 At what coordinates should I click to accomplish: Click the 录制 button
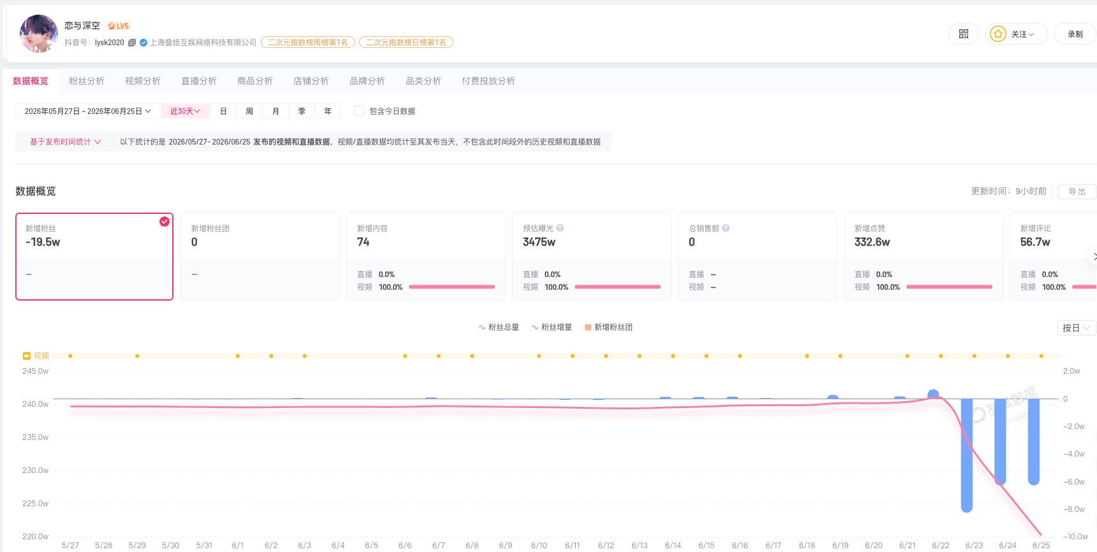click(x=1075, y=34)
